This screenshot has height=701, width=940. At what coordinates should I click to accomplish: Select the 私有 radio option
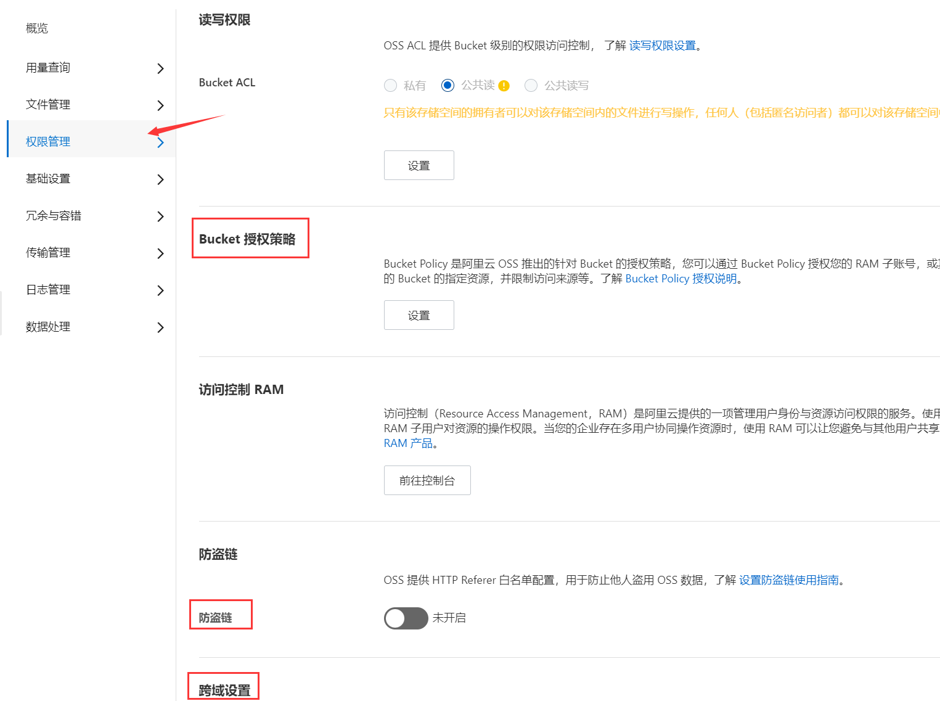tap(390, 86)
